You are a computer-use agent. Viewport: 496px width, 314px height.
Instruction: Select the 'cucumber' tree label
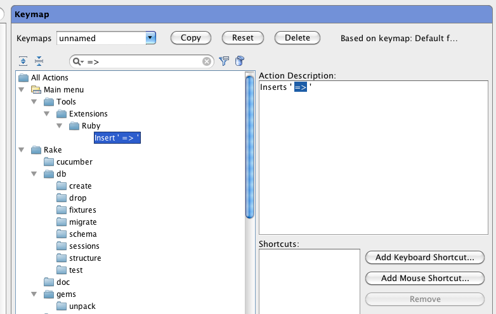(x=74, y=162)
